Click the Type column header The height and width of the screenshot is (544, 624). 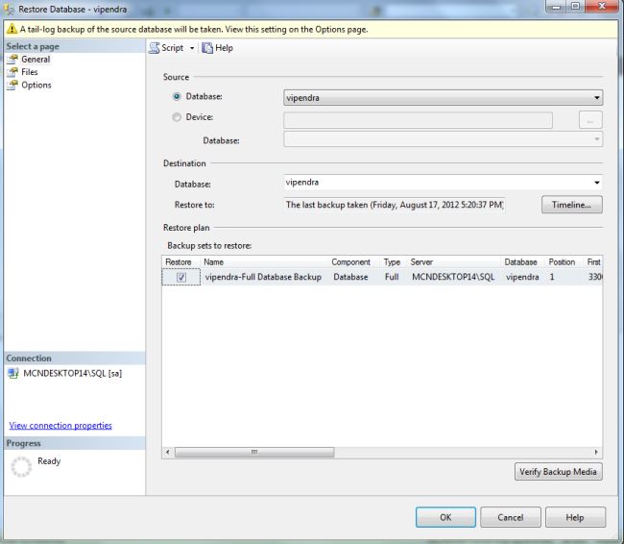click(x=392, y=262)
